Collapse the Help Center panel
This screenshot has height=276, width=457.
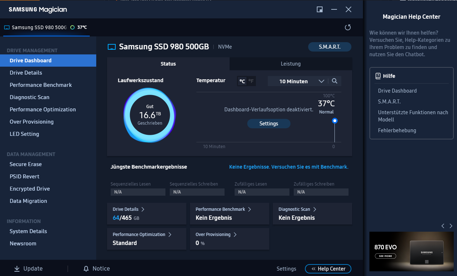point(328,269)
